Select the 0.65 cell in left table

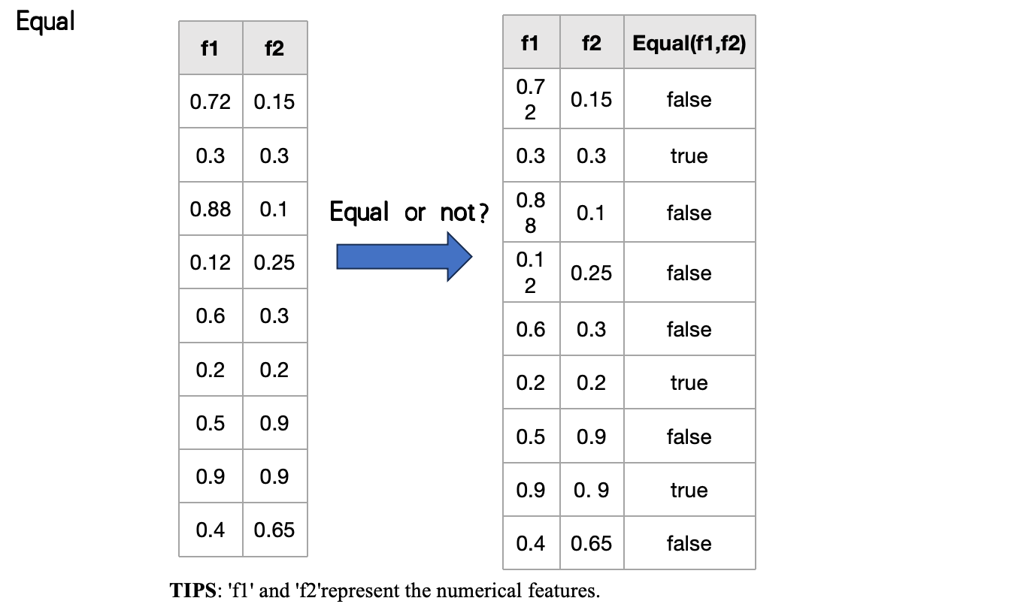[x=274, y=530]
